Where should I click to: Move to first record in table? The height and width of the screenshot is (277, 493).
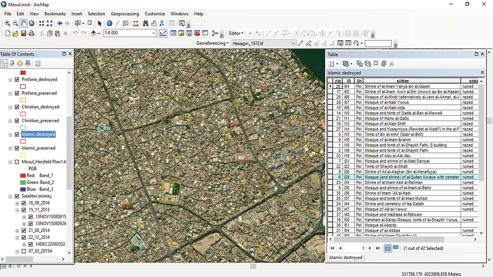(332, 248)
